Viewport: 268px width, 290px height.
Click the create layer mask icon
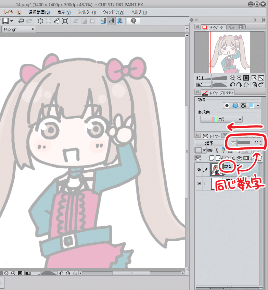pos(246,158)
